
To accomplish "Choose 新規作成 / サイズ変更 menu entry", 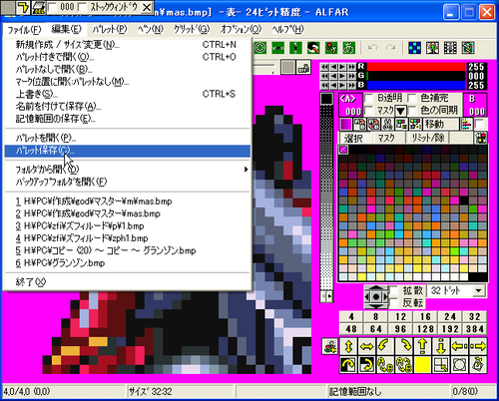I will tap(127, 45).
